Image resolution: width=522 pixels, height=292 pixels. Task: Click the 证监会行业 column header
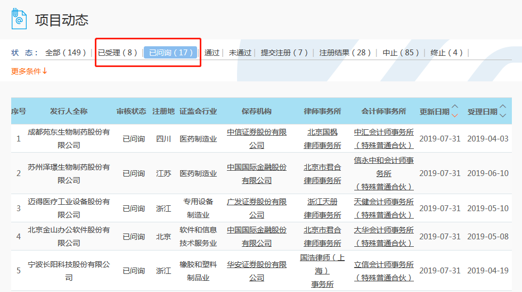click(198, 111)
